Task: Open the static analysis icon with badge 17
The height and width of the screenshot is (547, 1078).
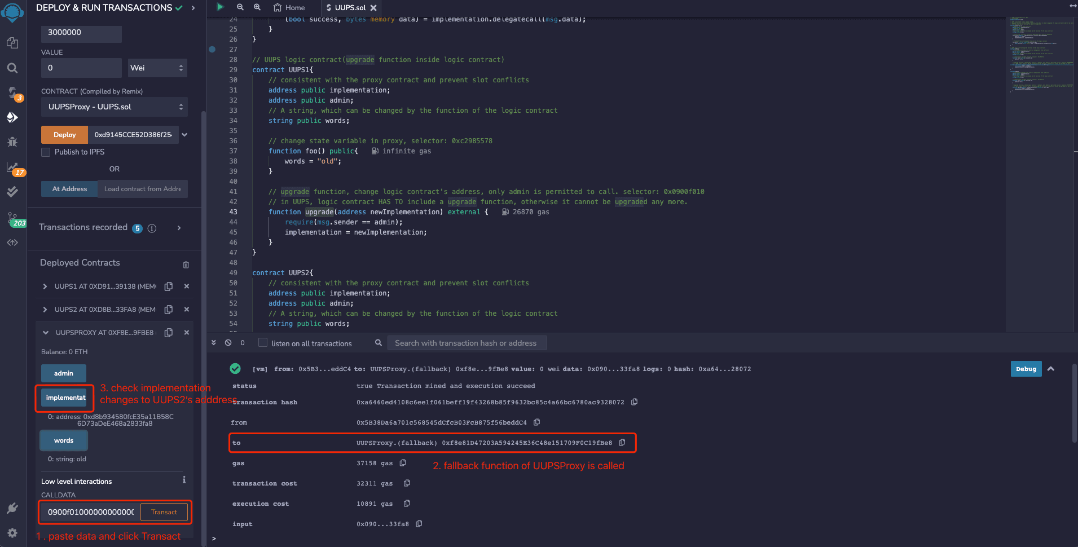Action: click(x=12, y=167)
